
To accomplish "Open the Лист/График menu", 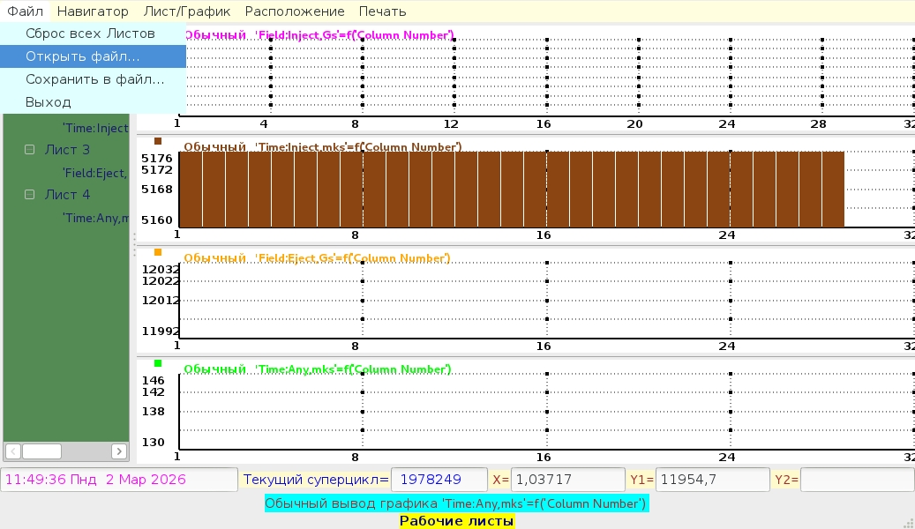I will coord(186,11).
